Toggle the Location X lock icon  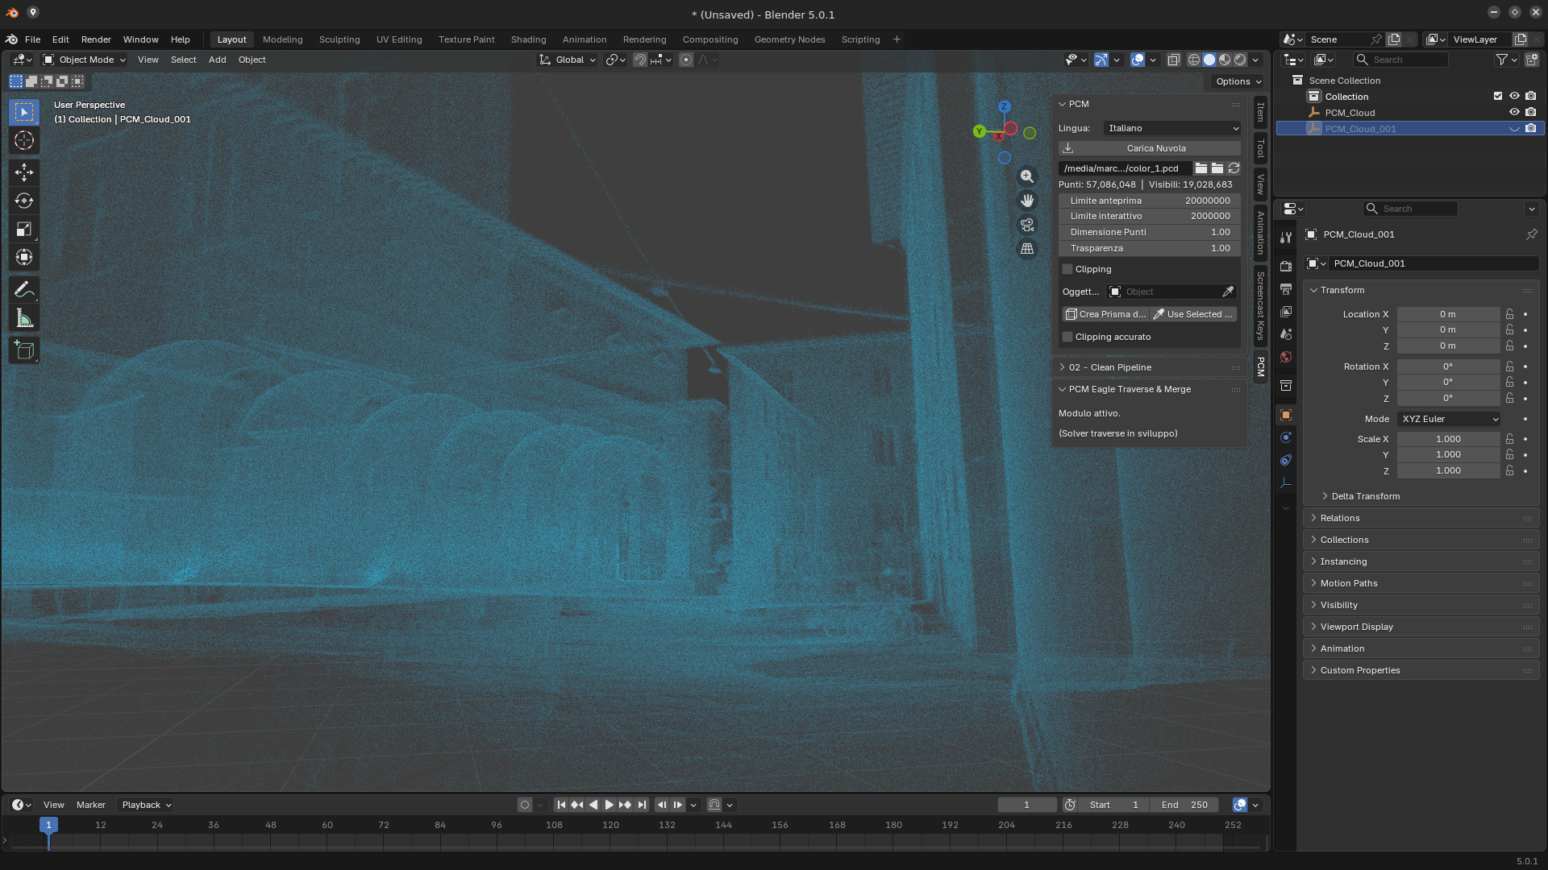pyautogui.click(x=1510, y=314)
